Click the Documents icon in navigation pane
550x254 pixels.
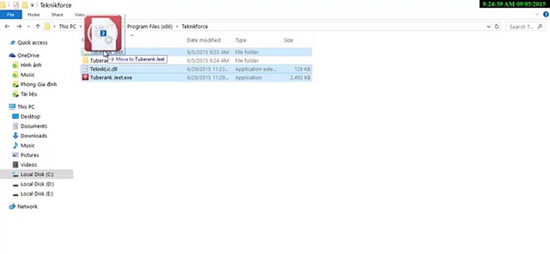(15, 126)
